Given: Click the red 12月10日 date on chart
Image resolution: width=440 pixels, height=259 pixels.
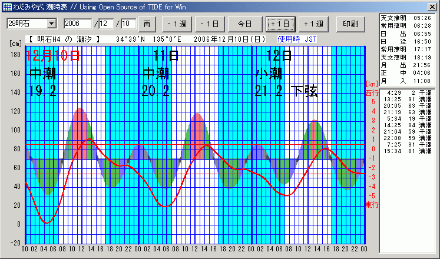Looking at the screenshot, I should pyautogui.click(x=53, y=56).
